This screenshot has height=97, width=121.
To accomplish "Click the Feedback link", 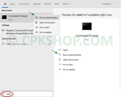I will (106, 4).
